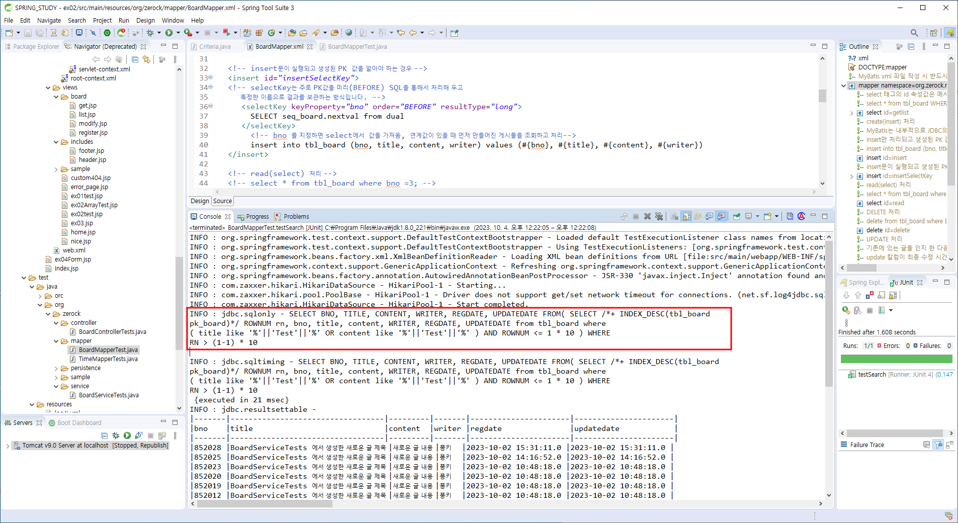Click the editor vertical scrollbar thumb

tap(822, 95)
